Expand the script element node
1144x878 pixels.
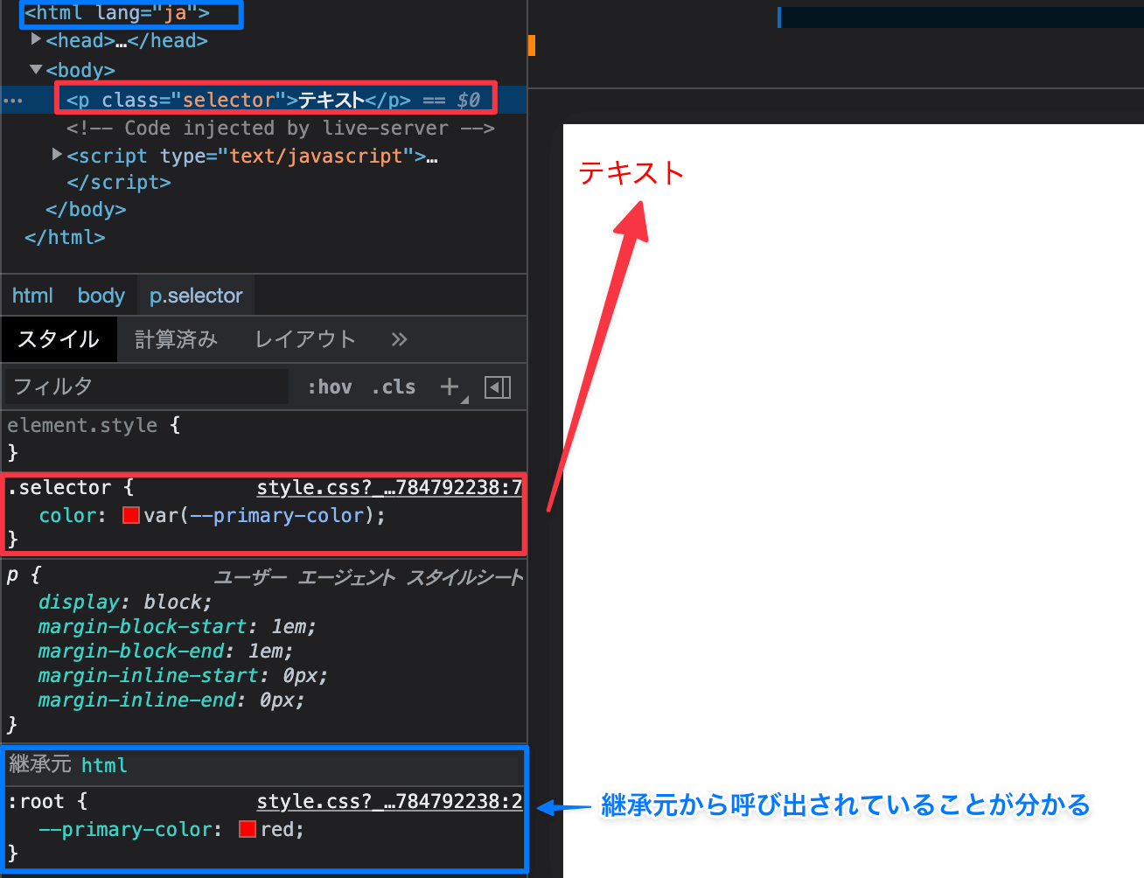click(57, 155)
